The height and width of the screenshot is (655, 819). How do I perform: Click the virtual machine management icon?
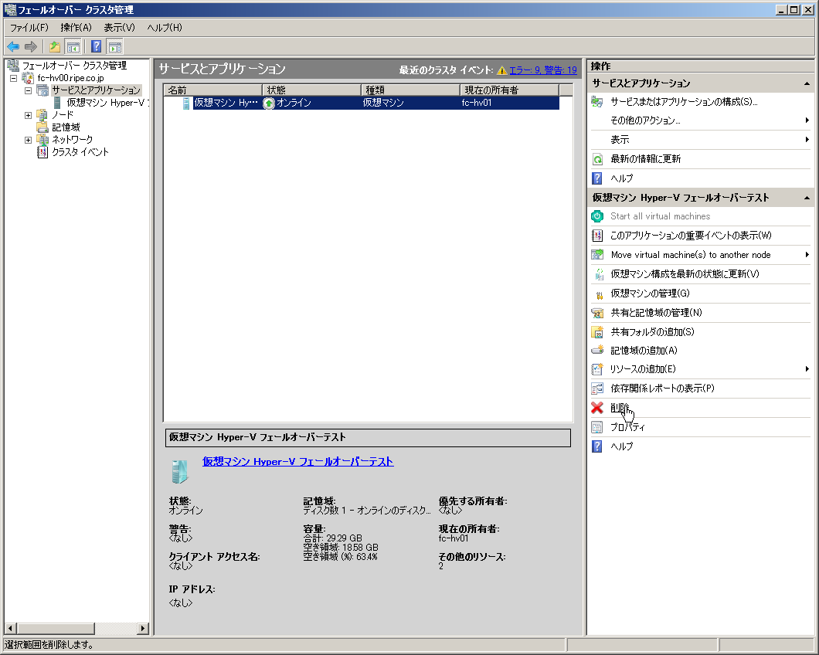point(599,294)
